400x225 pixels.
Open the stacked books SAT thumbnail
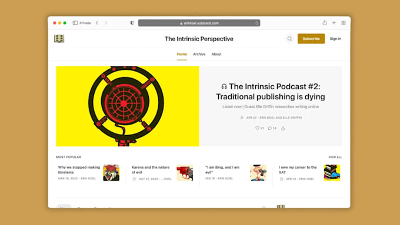(x=332, y=173)
